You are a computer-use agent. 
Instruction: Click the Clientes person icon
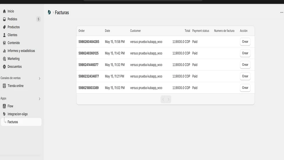tap(4, 35)
